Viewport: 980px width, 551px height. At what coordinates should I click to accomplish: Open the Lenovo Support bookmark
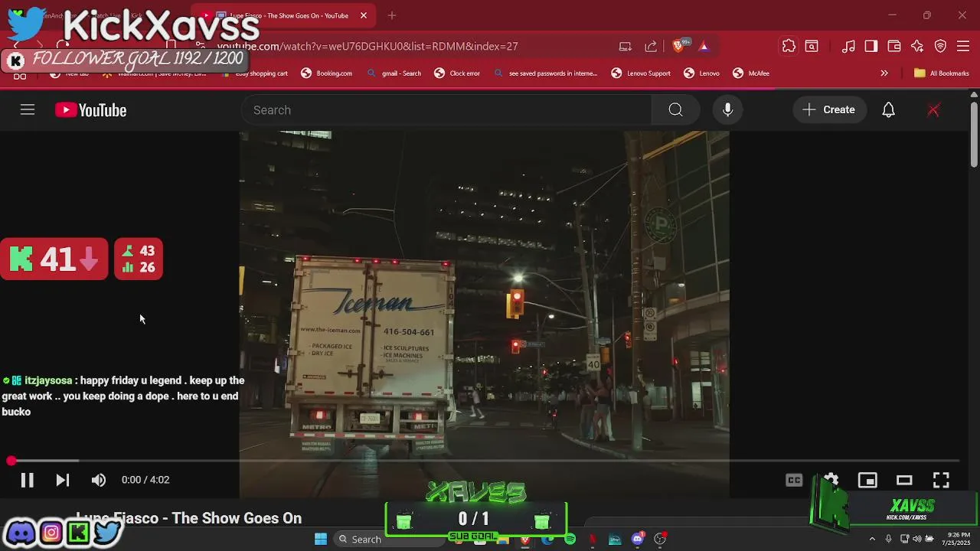641,73
